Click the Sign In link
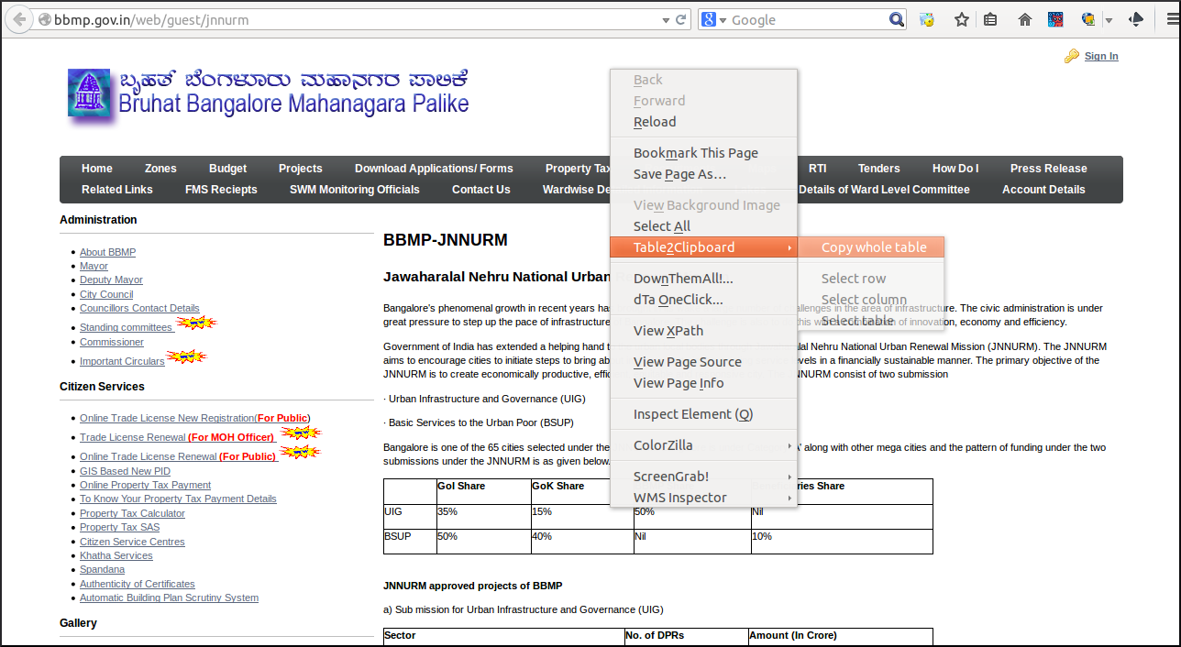Viewport: 1181px width, 647px height. coord(1101,56)
